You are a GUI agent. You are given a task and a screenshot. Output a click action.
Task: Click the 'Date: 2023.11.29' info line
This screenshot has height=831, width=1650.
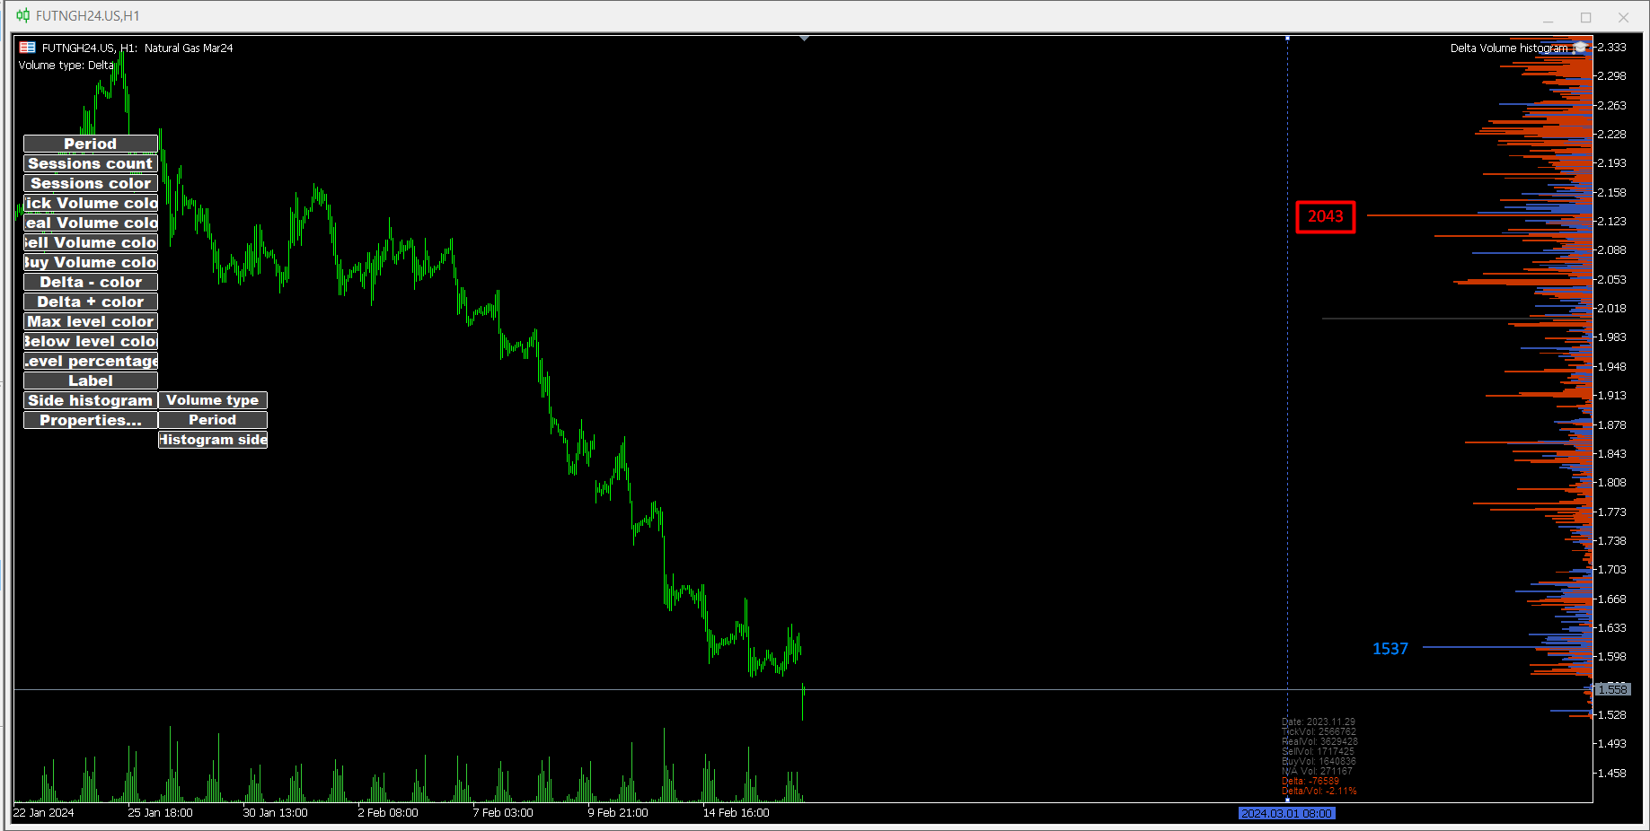click(x=1319, y=722)
